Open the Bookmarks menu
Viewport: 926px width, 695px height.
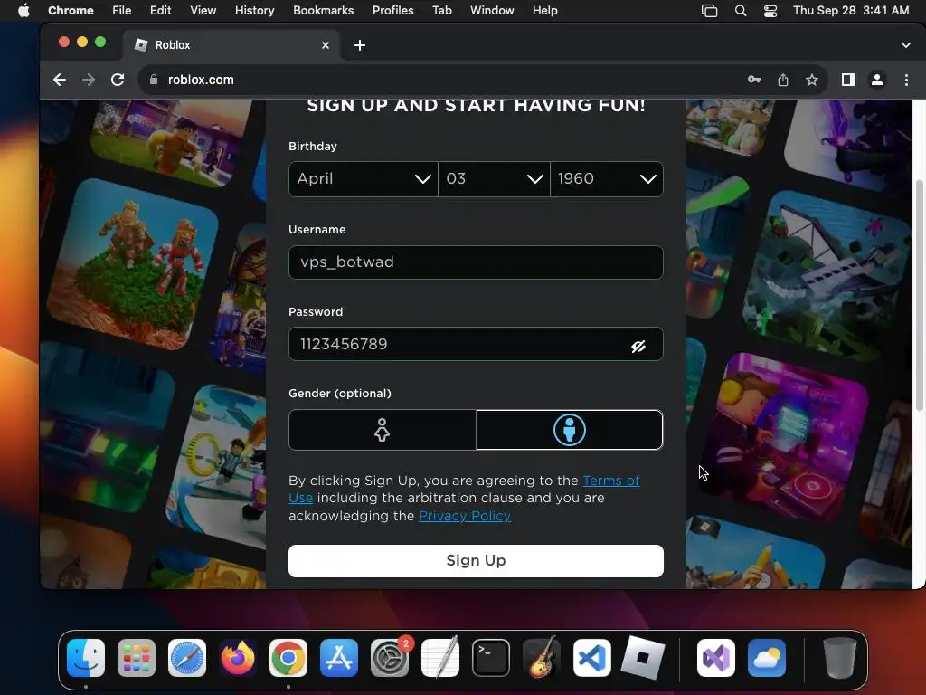pyautogui.click(x=323, y=11)
